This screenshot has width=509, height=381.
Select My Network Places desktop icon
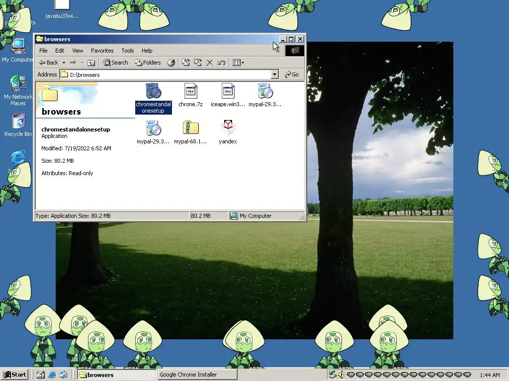click(18, 91)
